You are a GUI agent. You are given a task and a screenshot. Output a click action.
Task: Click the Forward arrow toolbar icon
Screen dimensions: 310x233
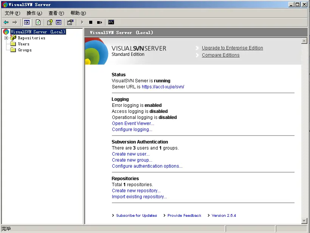tap(15, 22)
